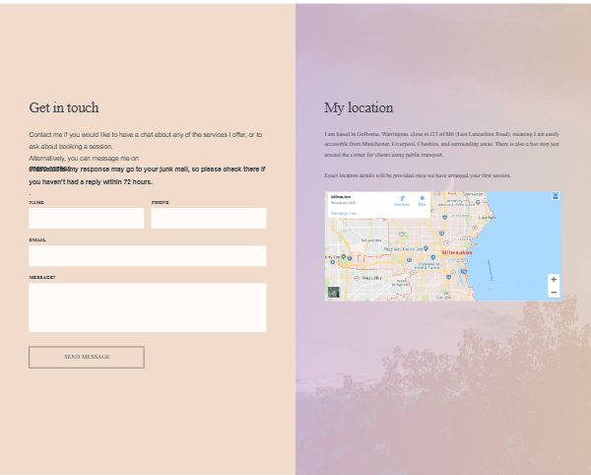591x475 pixels.
Task: Zoom in on the map with plus
Action: (x=554, y=280)
